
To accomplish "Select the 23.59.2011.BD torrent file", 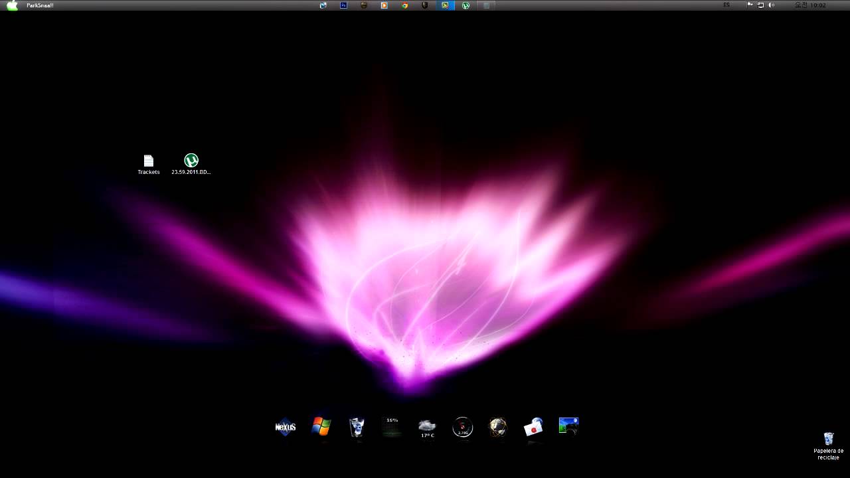I will tap(191, 164).
